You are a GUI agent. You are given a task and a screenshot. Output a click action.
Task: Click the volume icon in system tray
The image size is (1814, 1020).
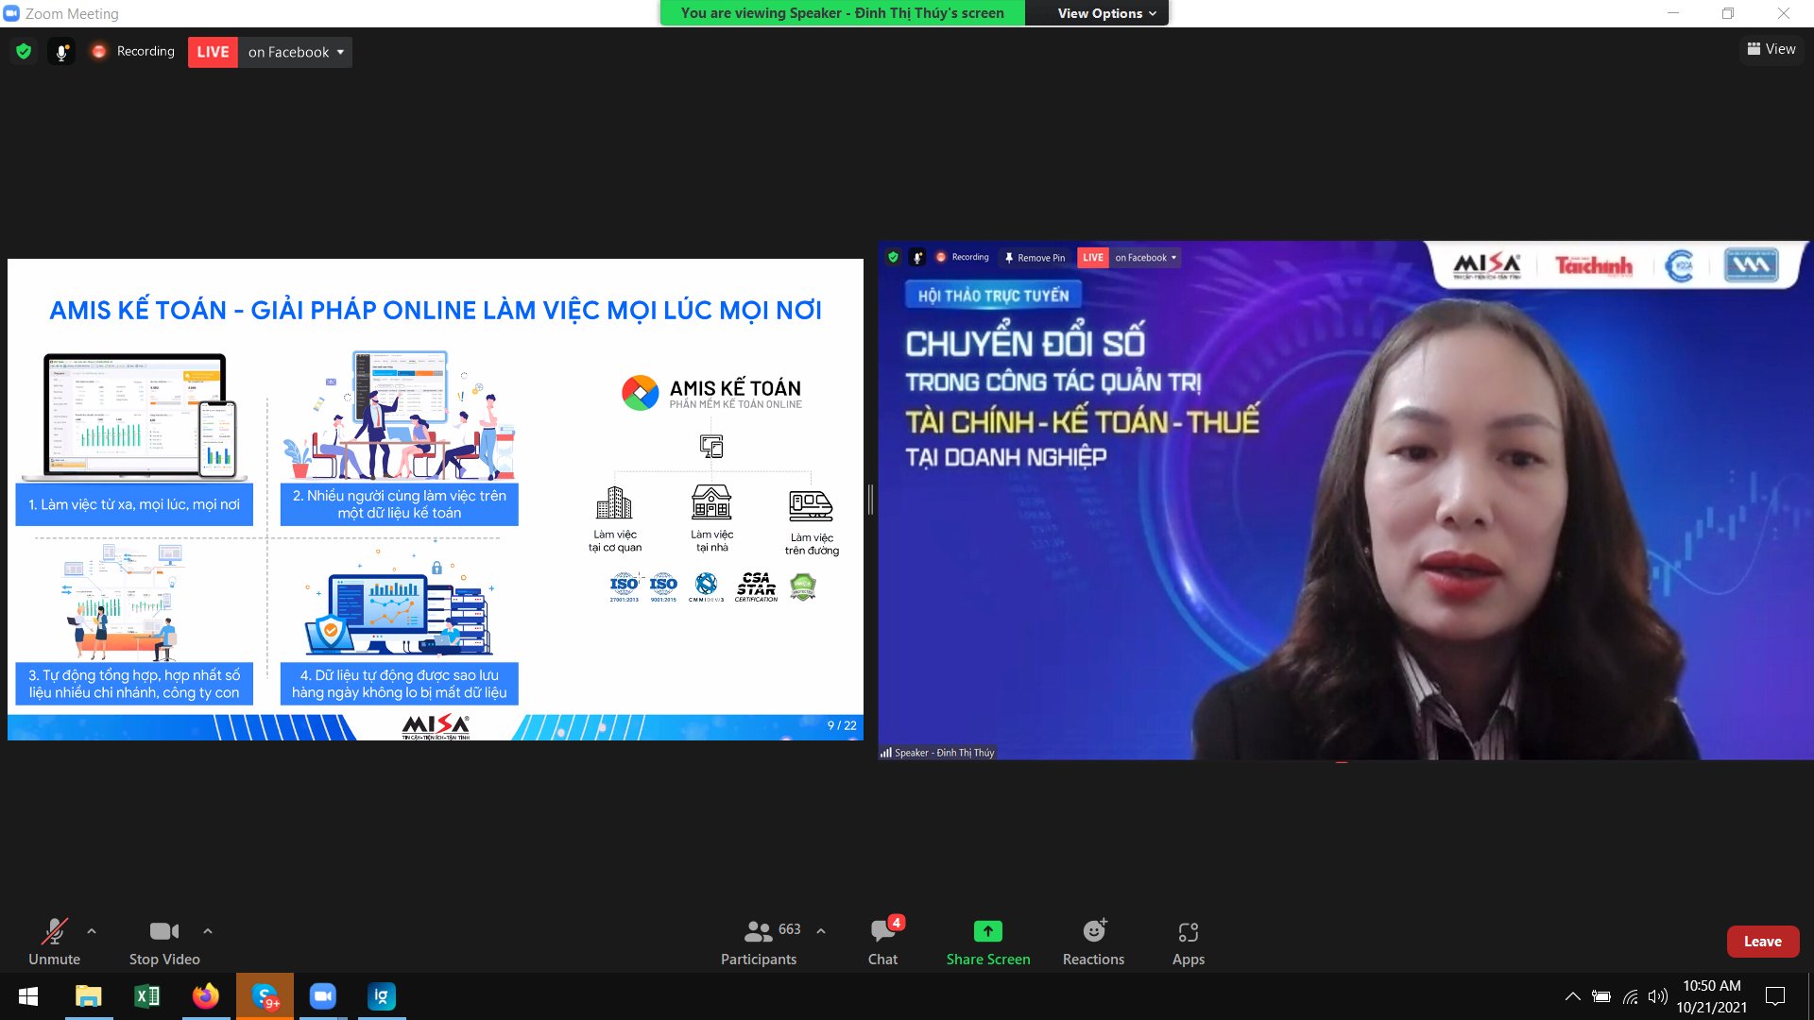pyautogui.click(x=1657, y=996)
